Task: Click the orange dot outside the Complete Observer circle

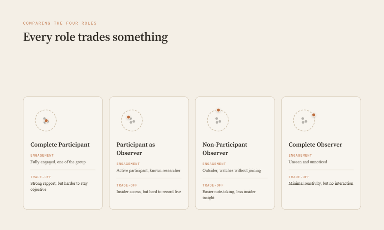Action: (314, 115)
